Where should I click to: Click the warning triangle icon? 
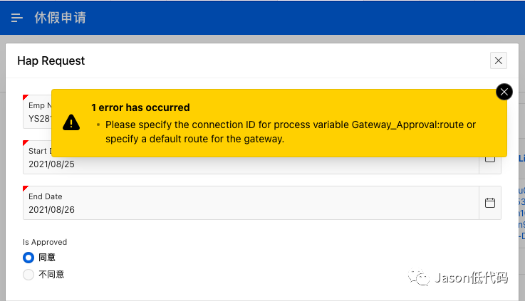71,122
